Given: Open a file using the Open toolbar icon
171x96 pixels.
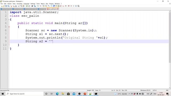Looking at the screenshot, I should point(4,6).
